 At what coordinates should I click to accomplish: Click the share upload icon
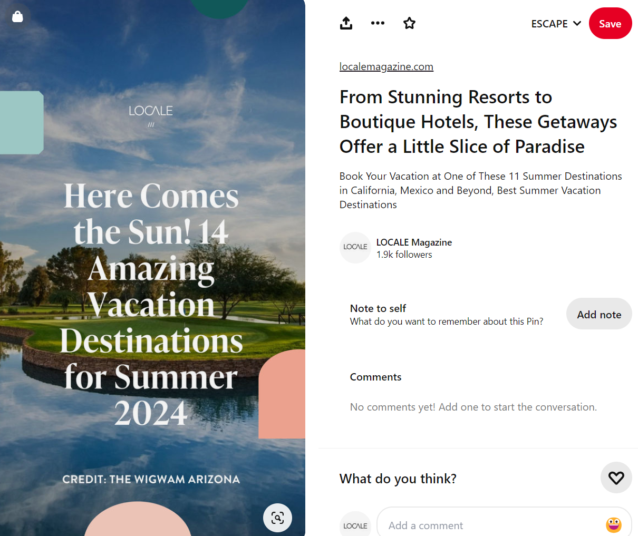click(x=346, y=23)
